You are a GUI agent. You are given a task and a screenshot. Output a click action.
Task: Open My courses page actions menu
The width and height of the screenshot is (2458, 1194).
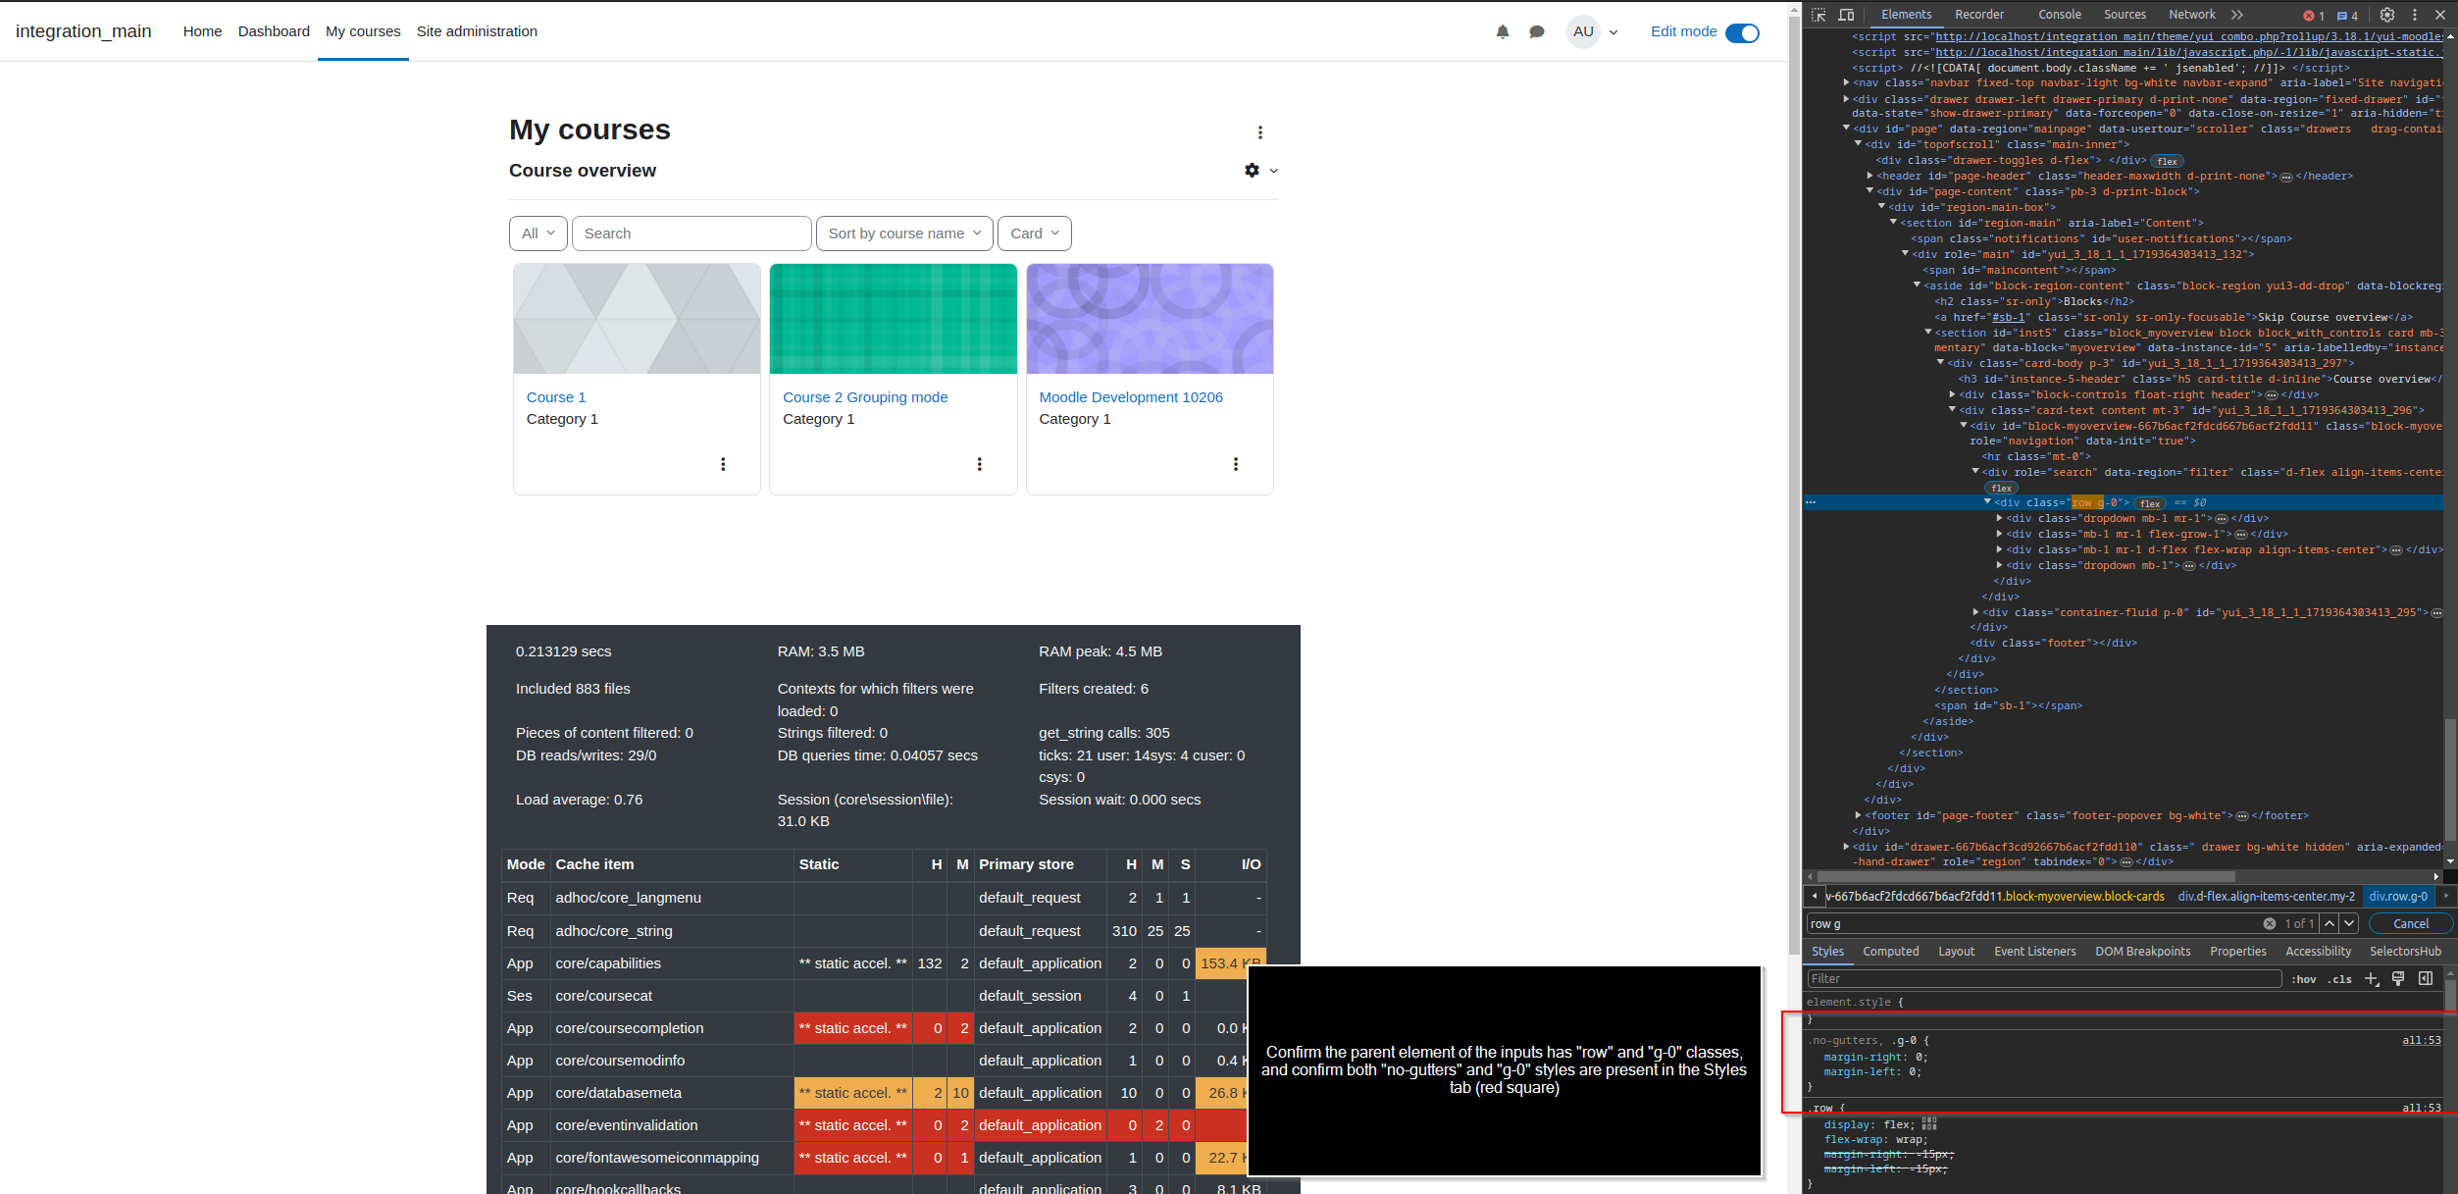1260,132
